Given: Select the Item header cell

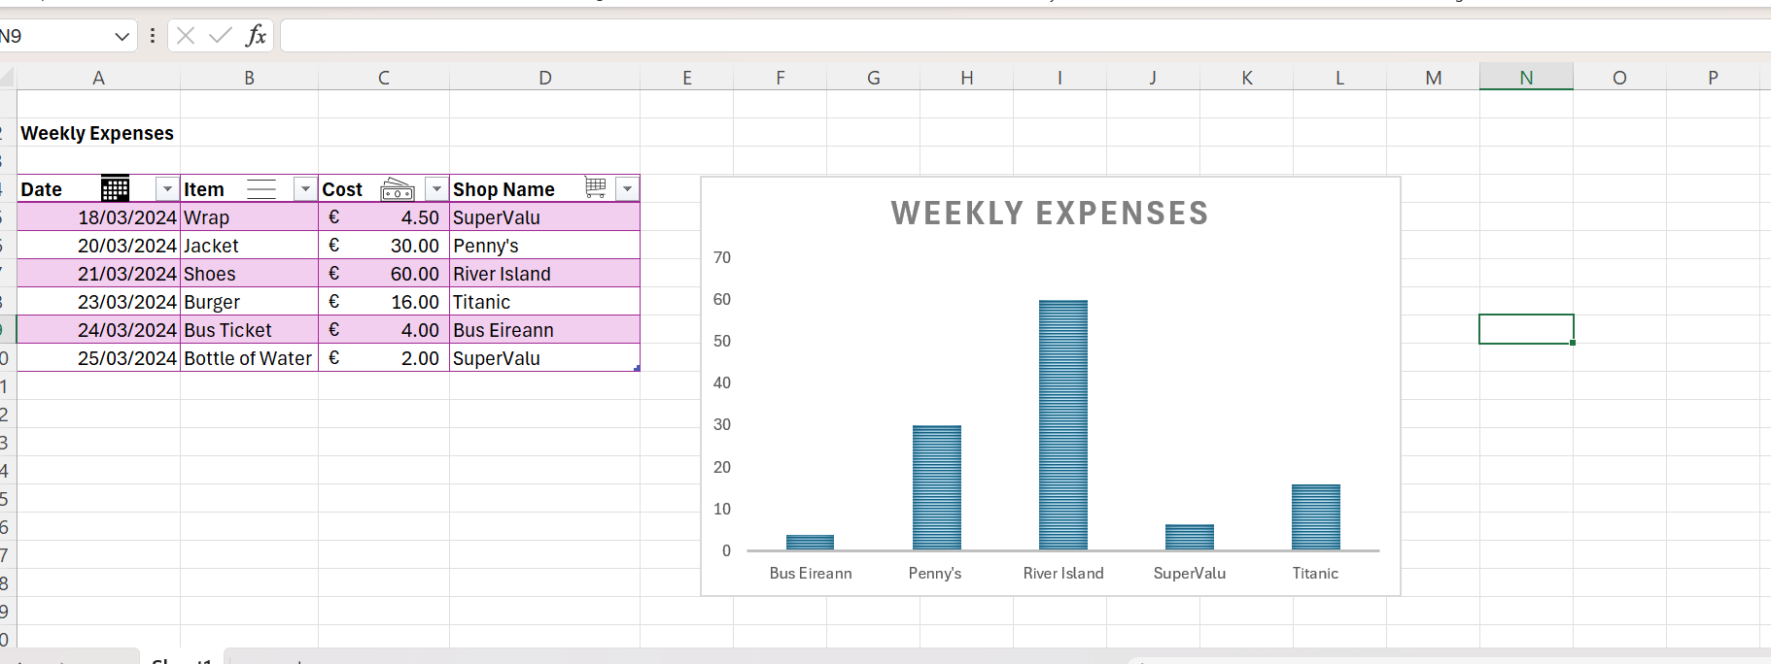Looking at the screenshot, I should [x=249, y=189].
